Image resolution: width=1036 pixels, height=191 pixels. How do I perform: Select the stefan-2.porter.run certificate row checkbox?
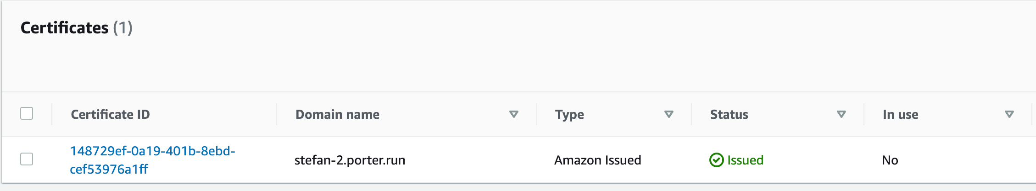pos(27,159)
